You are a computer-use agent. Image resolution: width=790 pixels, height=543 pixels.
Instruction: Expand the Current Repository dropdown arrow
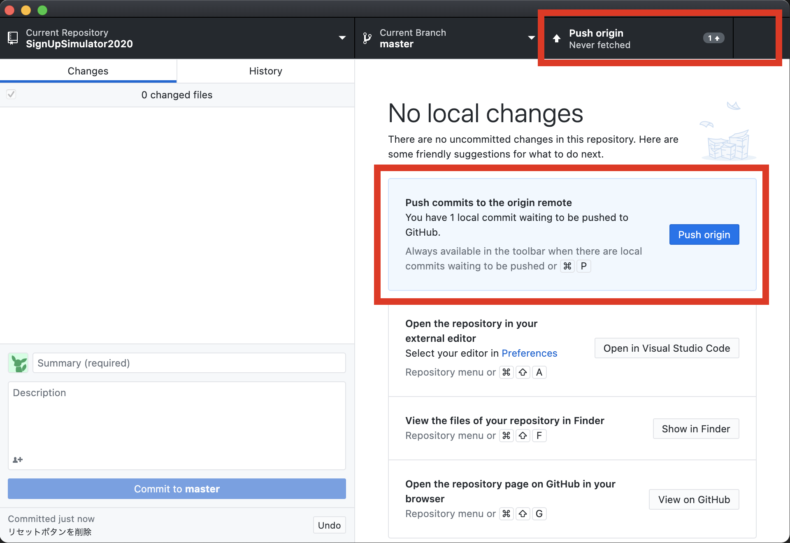(x=342, y=38)
